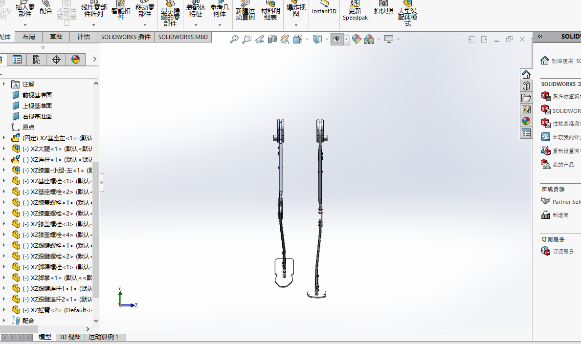Click the View Settings monitor icon
The width and height of the screenshot is (581, 344).
(389, 39)
